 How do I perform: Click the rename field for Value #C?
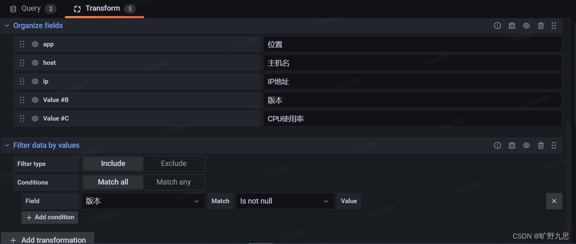point(412,118)
